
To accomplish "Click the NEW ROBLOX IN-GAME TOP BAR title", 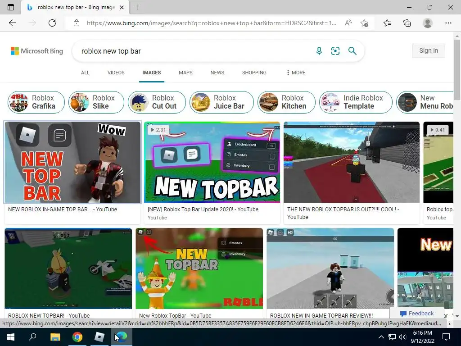I will point(63,209).
